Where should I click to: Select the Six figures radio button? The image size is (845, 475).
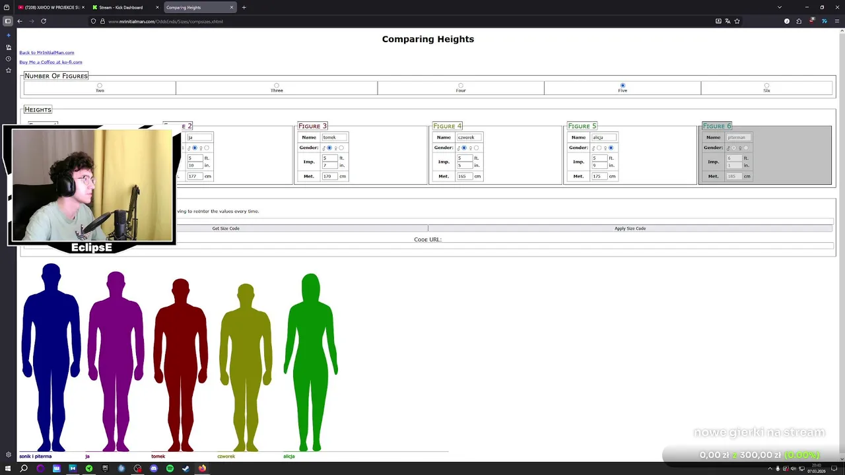[766, 85]
